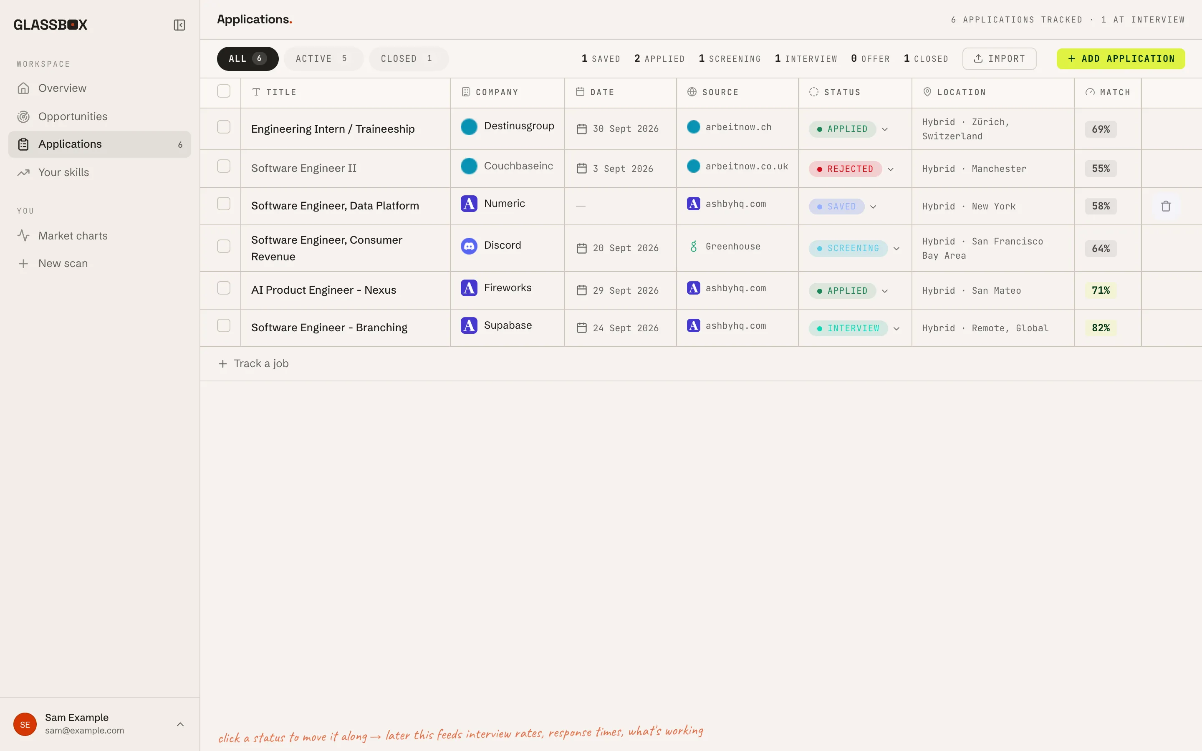Check the AI Product Engineer - Nexus row

point(224,288)
